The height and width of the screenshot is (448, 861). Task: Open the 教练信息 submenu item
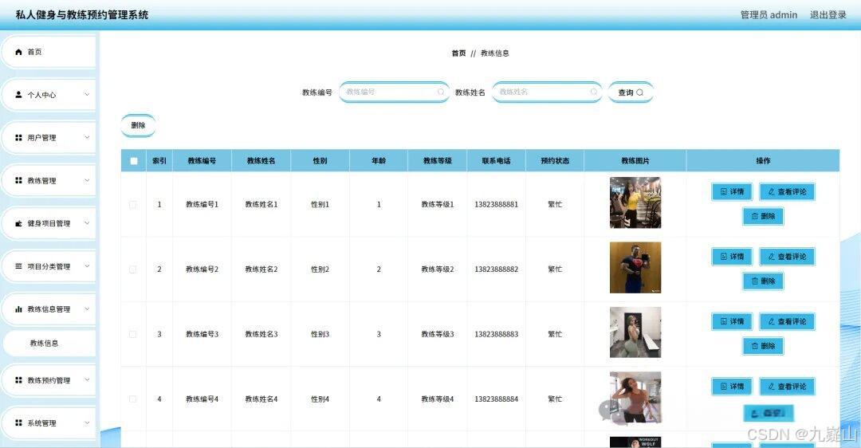[49, 343]
